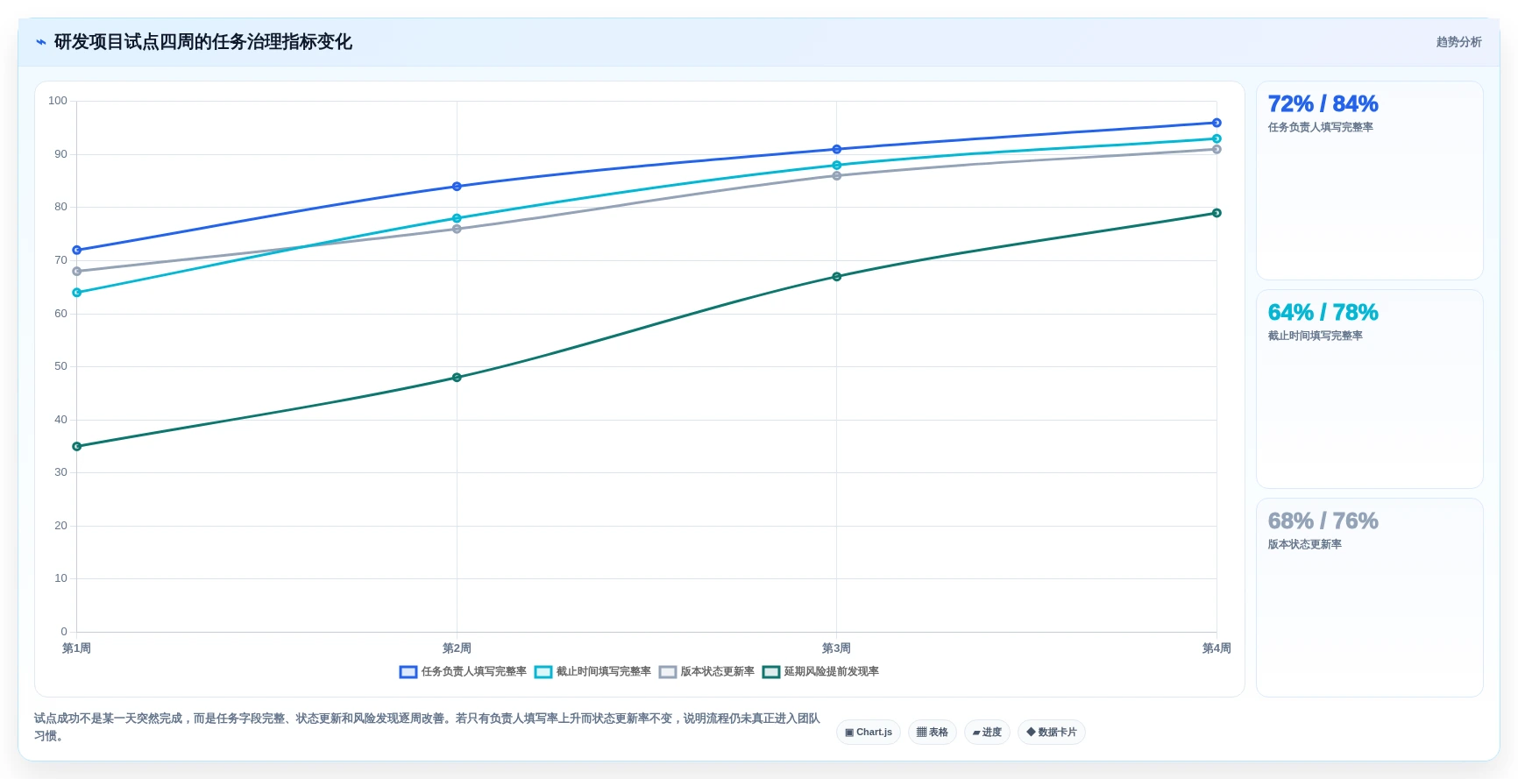Click the 截止时间填写完整率 card label
This screenshot has height=779, width=1518.
point(1315,336)
